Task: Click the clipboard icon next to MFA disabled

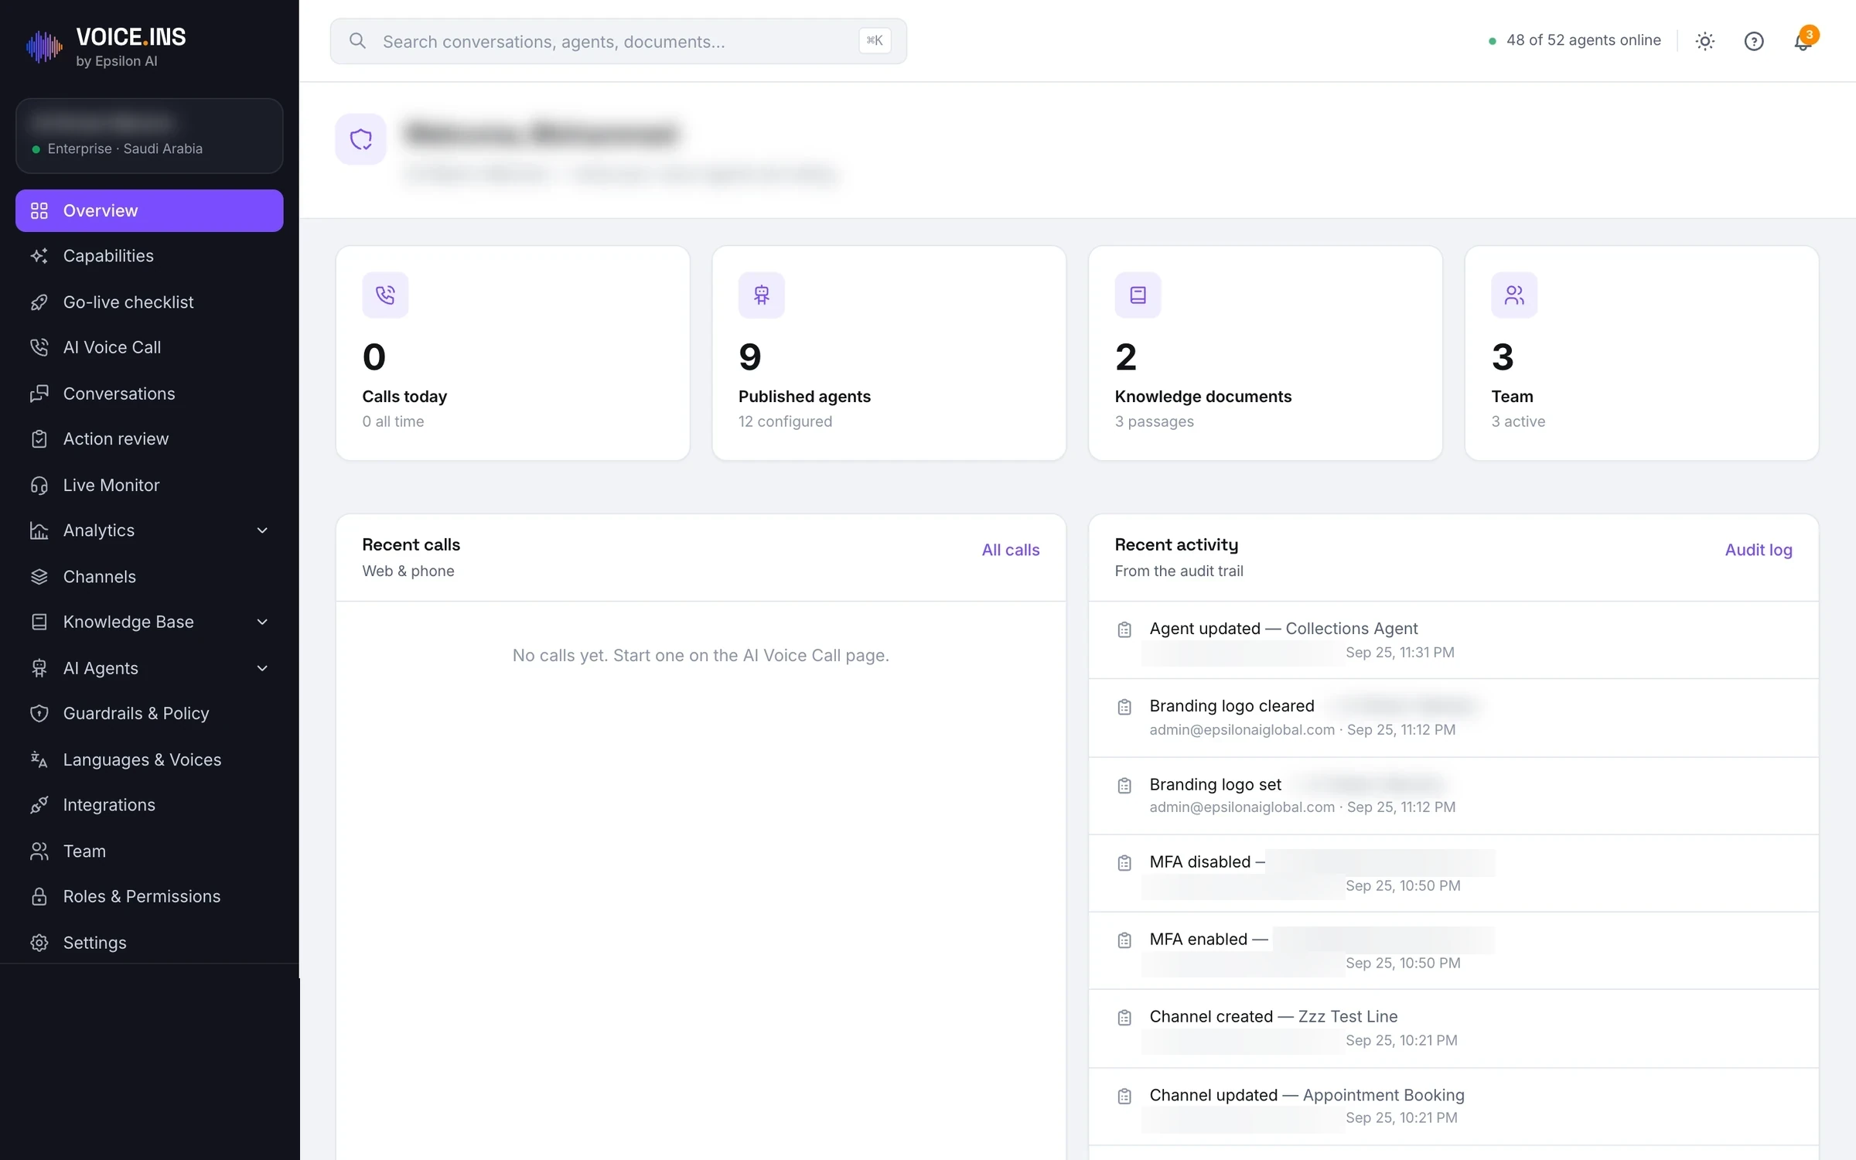Action: point(1124,862)
